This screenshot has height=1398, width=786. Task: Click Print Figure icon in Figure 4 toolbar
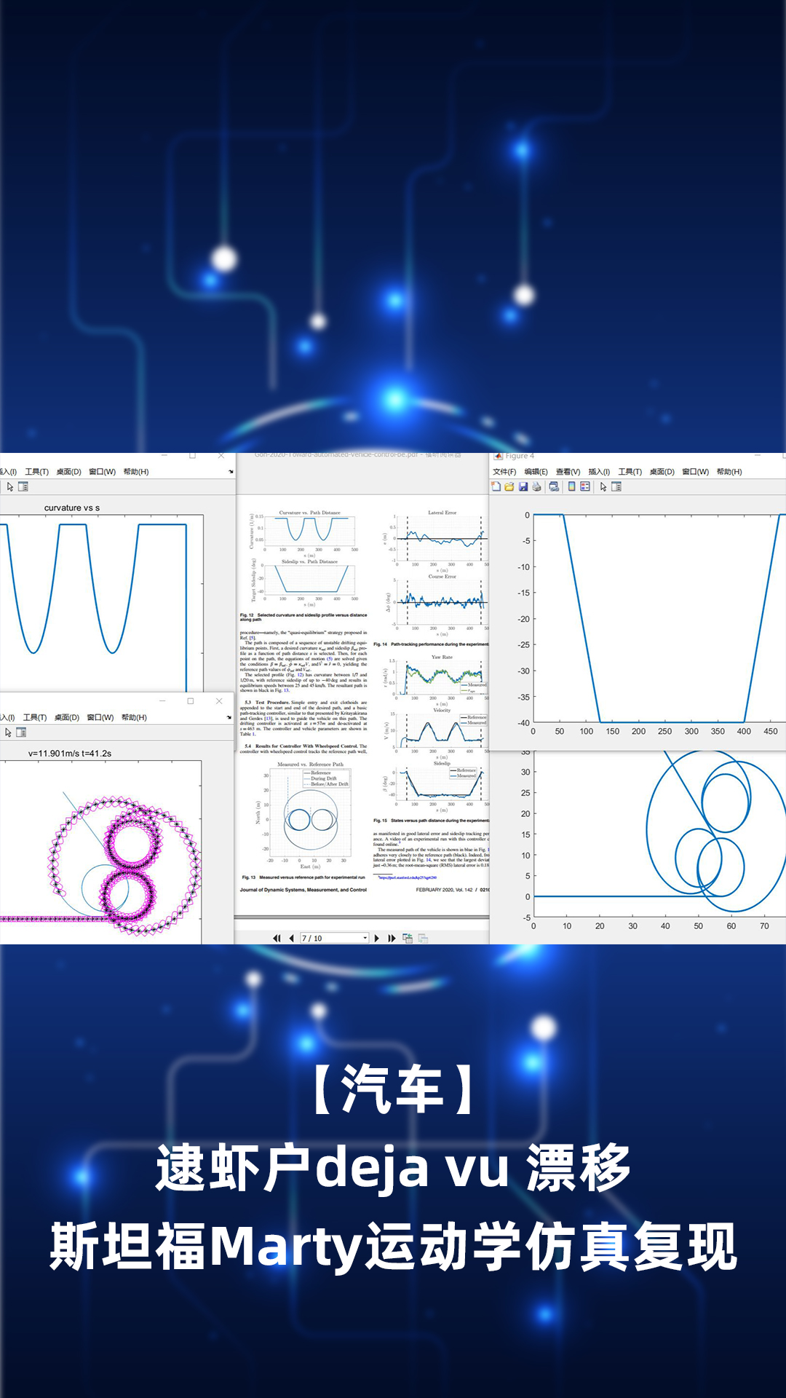click(536, 486)
